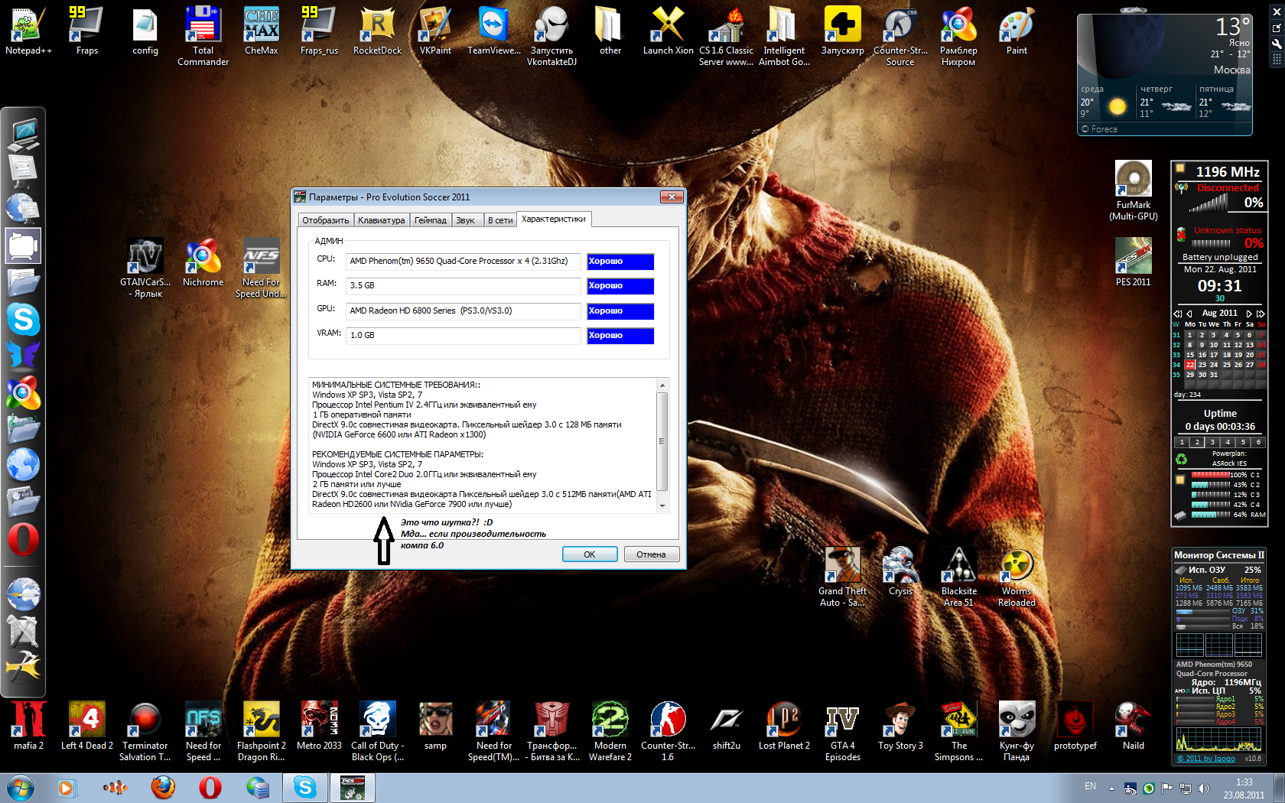Jump forward one year in calendar gadget

click(x=1261, y=314)
